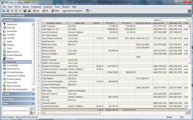Open the Tools menu

tap(57, 7)
